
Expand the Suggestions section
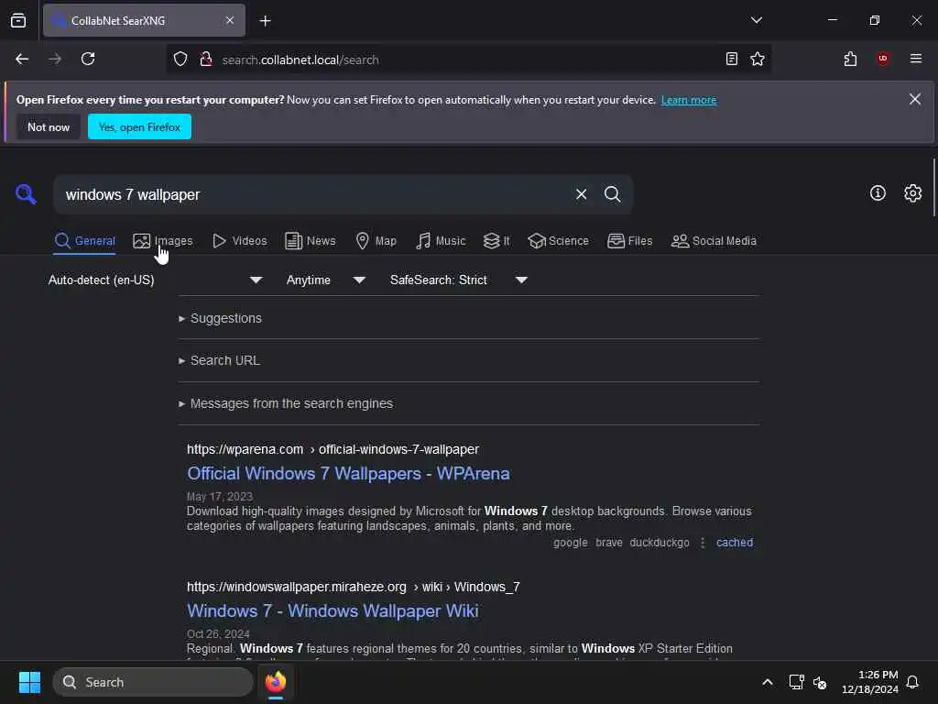pos(220,318)
